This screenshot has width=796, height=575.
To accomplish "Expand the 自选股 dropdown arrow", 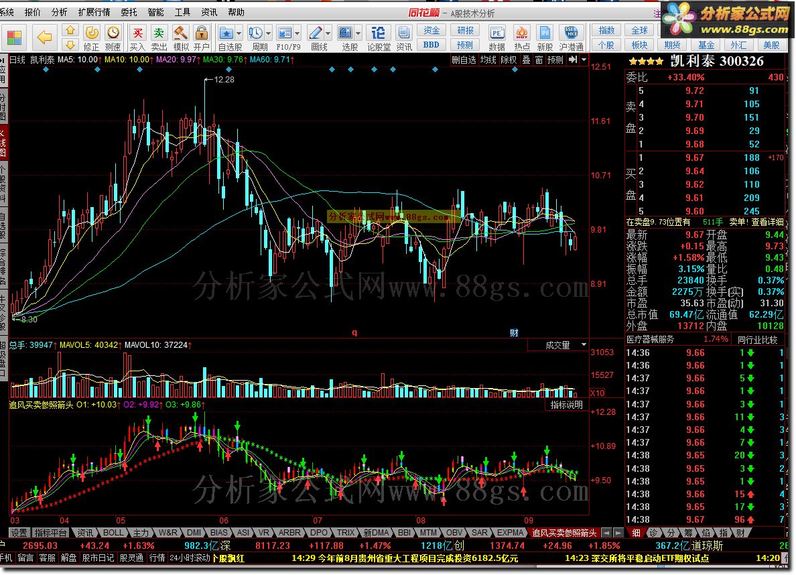I will coord(239,34).
